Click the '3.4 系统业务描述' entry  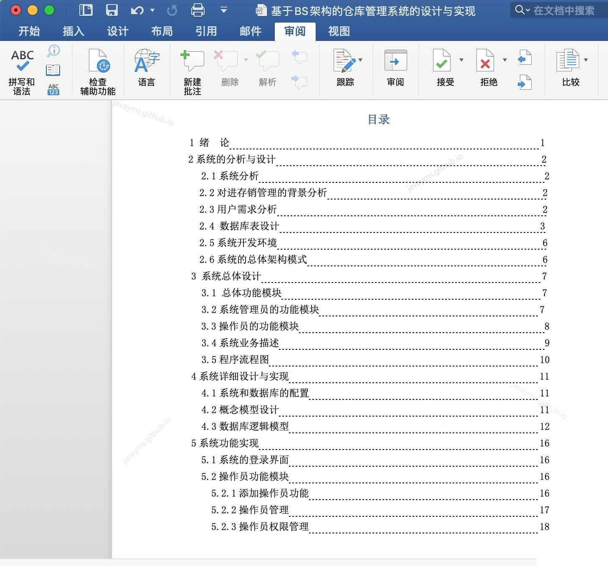pos(375,343)
